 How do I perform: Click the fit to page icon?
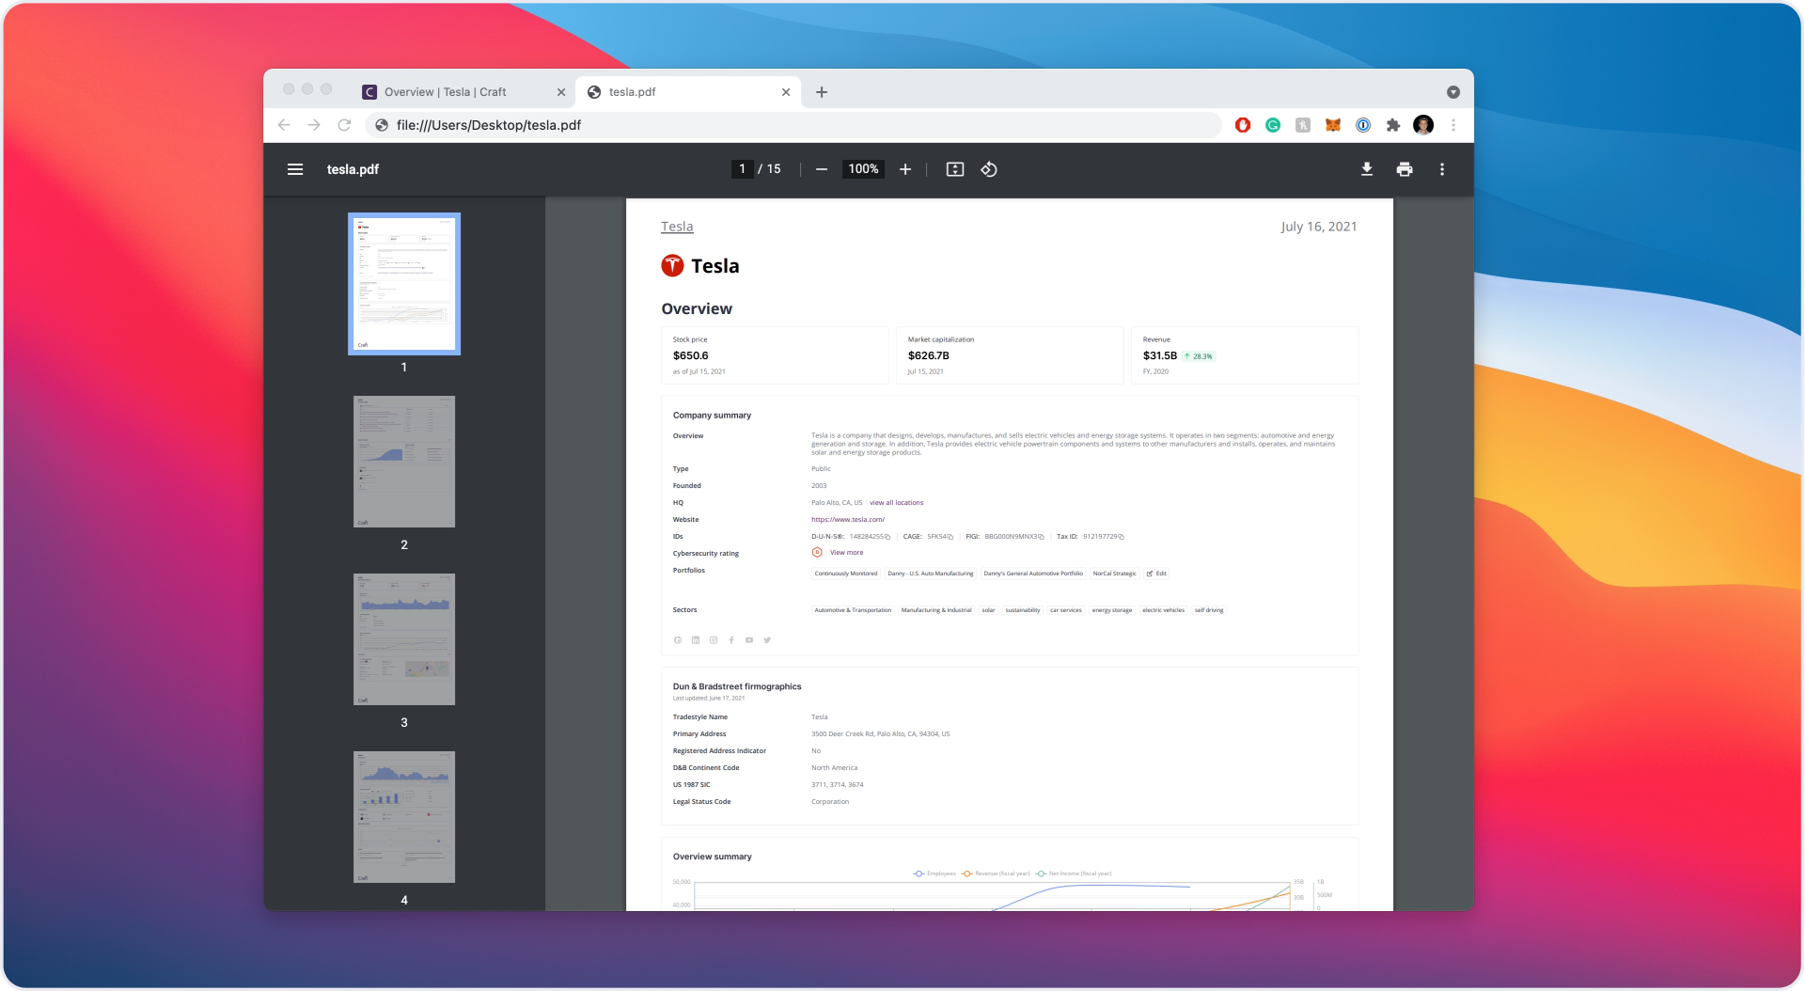[x=955, y=169]
